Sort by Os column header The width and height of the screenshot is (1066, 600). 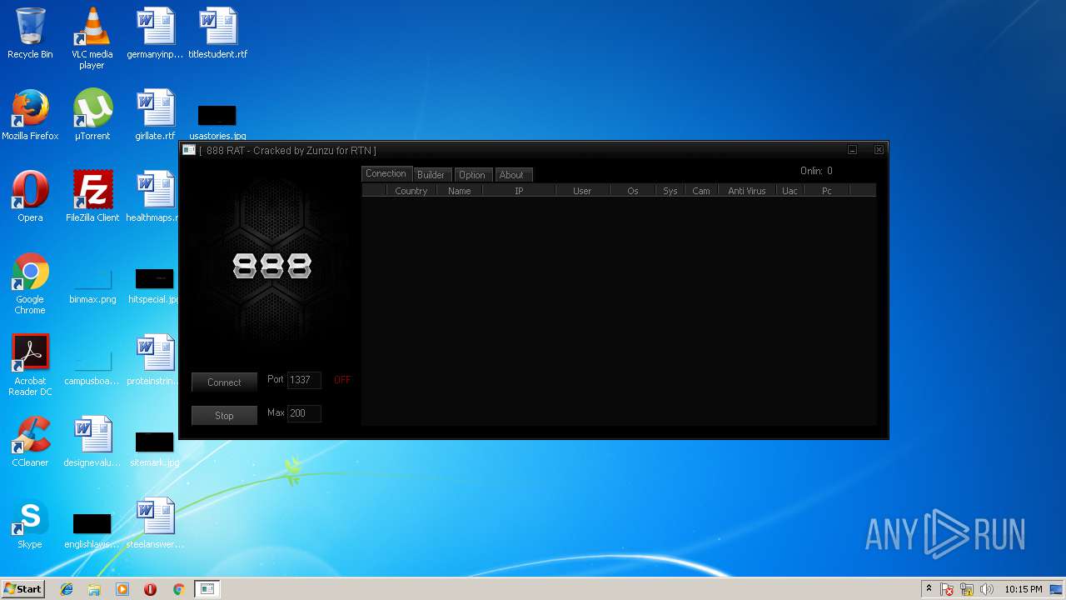click(x=633, y=191)
